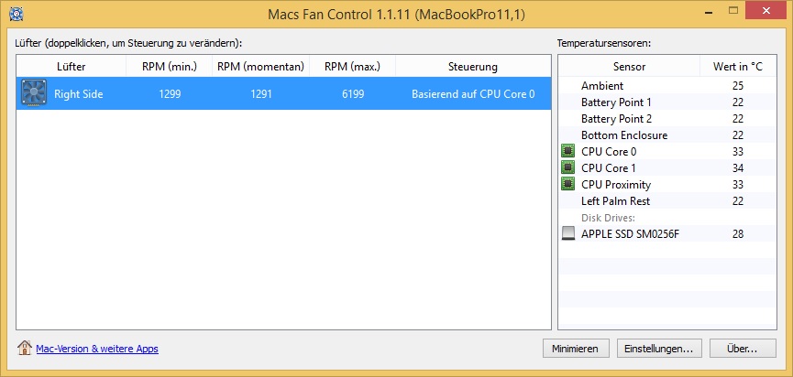Viewport: 793px width, 377px height.
Task: Click the CPU Core 1 chip icon
Action: click(x=568, y=167)
